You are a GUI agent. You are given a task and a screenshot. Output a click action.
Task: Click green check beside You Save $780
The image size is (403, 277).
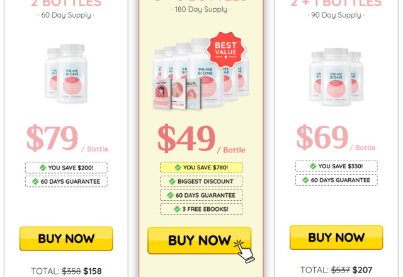[178, 167]
